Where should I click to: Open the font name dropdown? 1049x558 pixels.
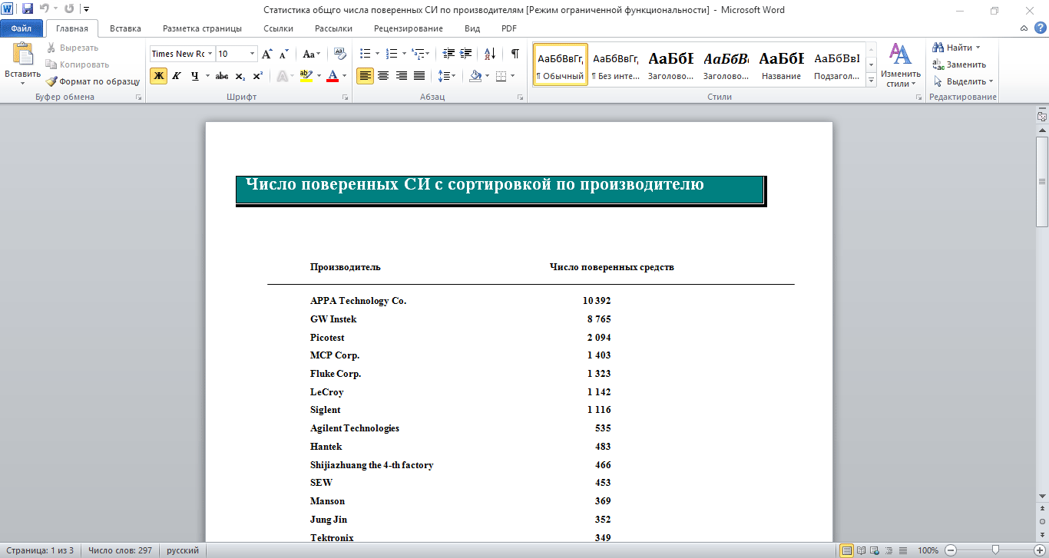210,54
